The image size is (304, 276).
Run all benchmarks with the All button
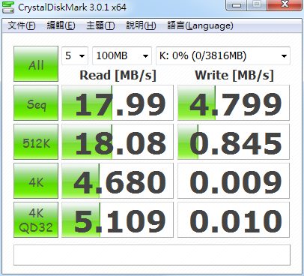click(x=36, y=64)
